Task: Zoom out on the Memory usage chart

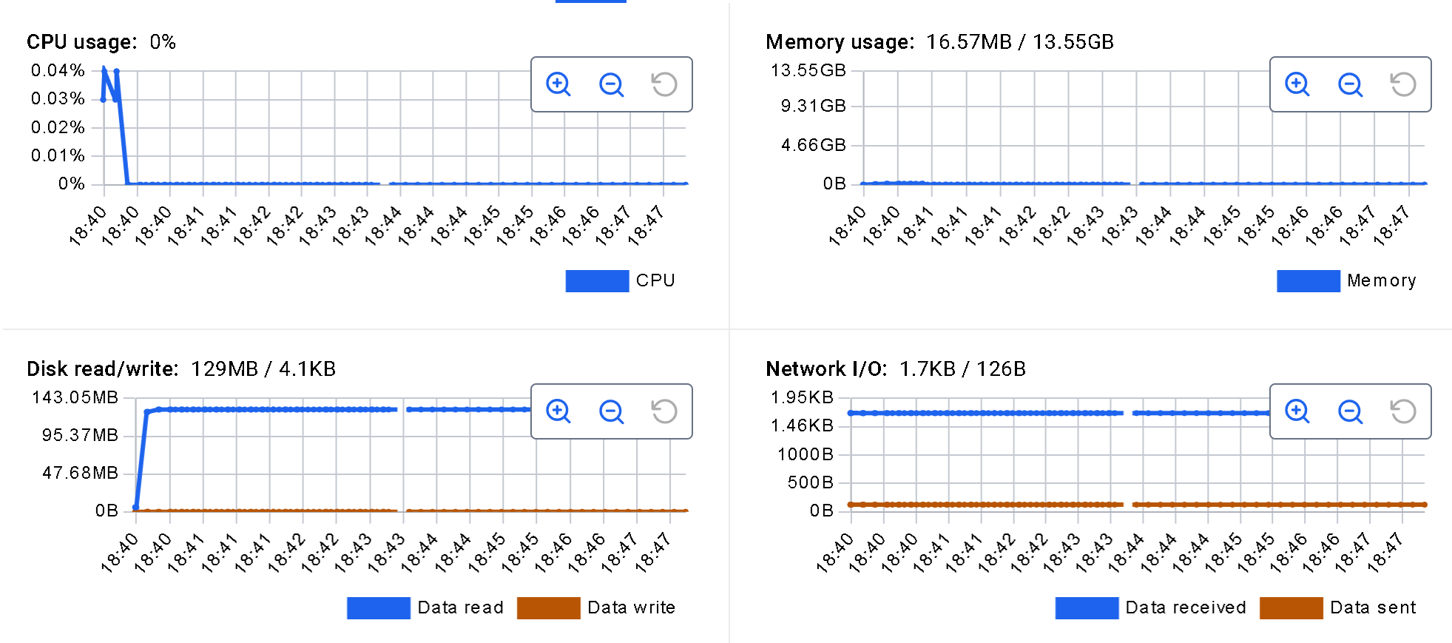Action: (1350, 84)
